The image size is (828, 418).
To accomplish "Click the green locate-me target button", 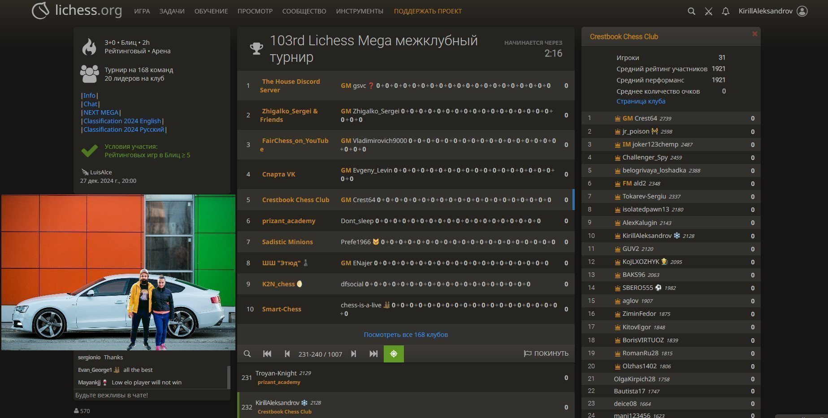I will (394, 354).
